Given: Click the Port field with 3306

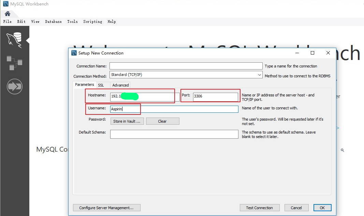Looking at the screenshot, I should click(215, 97).
